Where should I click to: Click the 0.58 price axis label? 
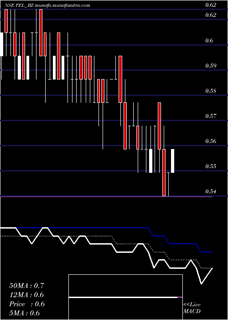click(x=210, y=91)
